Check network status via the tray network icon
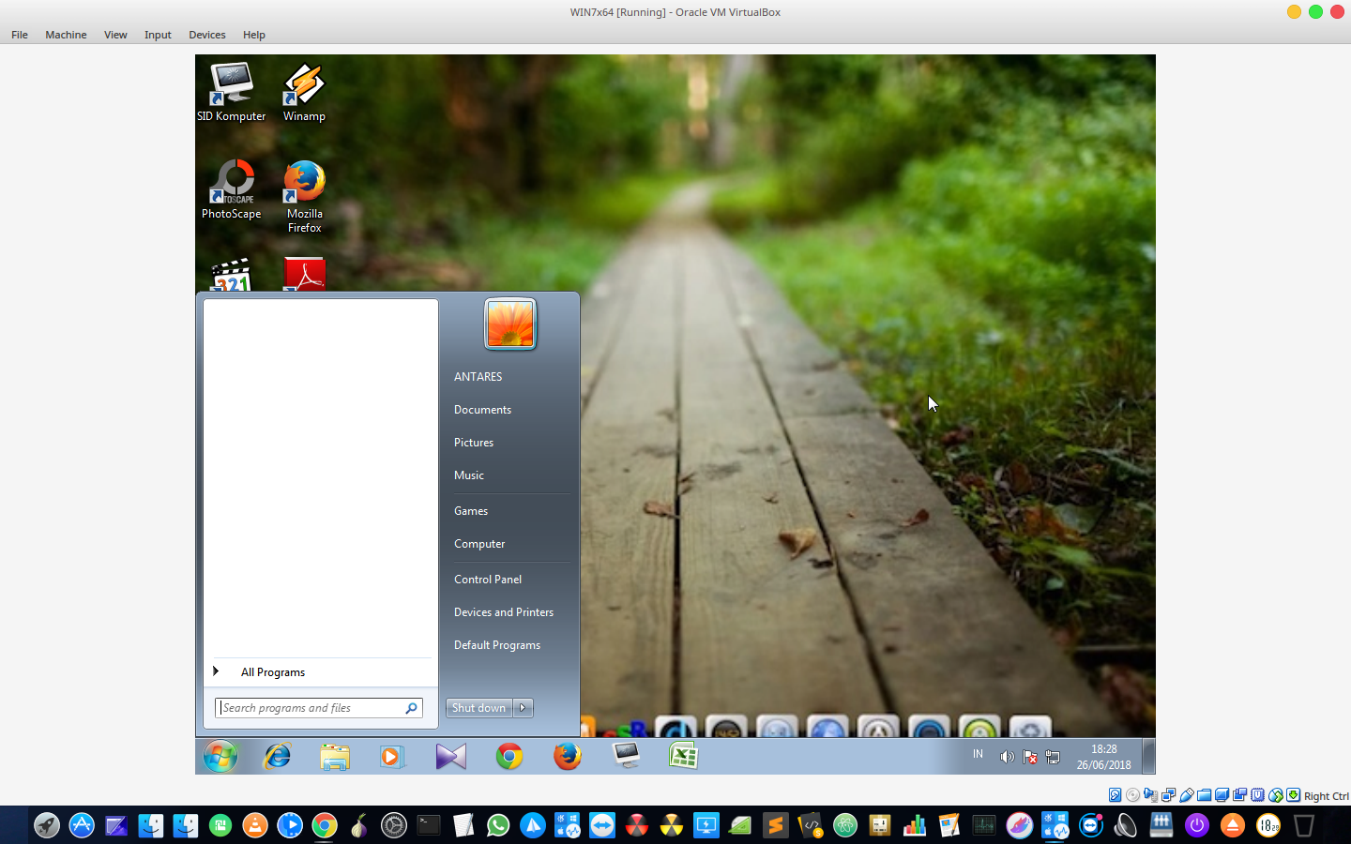Viewport: 1351px width, 844px height. point(1053,757)
